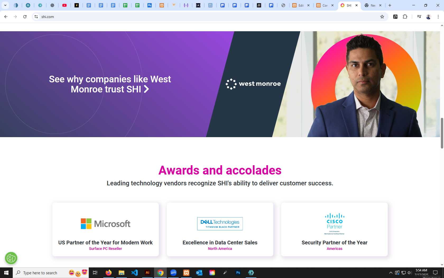444x278 pixels.
Task: Open Task View from the taskbar
Action: (x=95, y=273)
